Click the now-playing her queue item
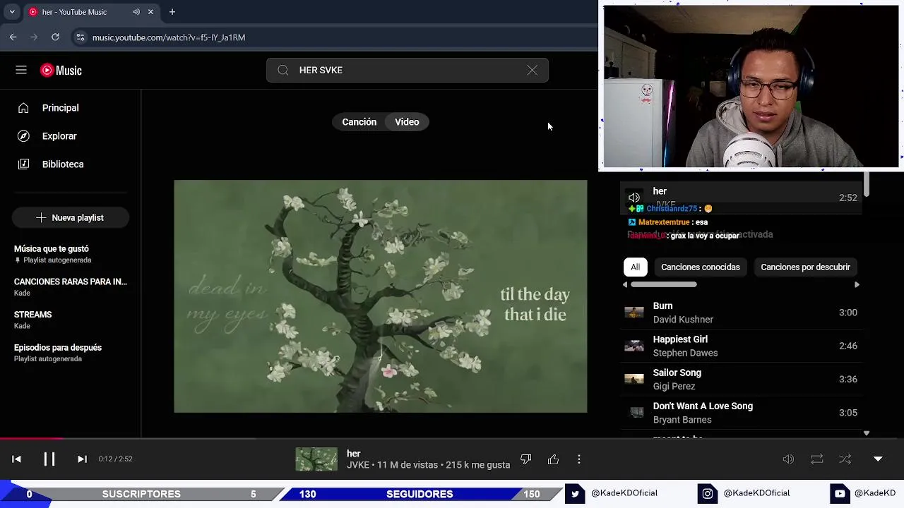Image resolution: width=904 pixels, height=508 pixels. coord(741,197)
